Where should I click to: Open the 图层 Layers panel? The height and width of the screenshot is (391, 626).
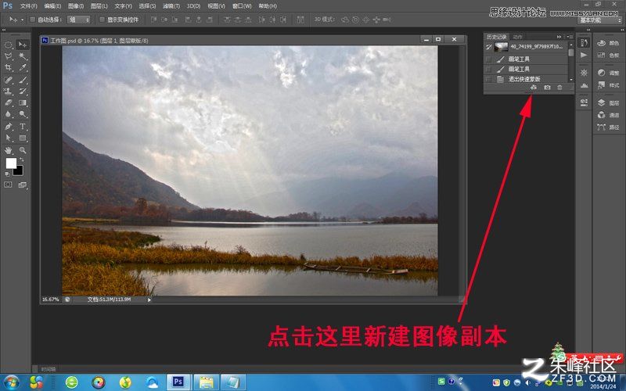coord(609,103)
